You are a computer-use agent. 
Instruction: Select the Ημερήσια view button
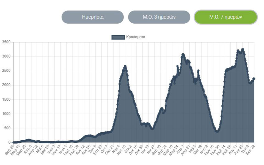click(93, 17)
